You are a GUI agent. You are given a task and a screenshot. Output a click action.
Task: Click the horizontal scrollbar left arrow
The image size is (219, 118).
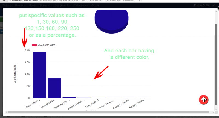tap(5, 112)
